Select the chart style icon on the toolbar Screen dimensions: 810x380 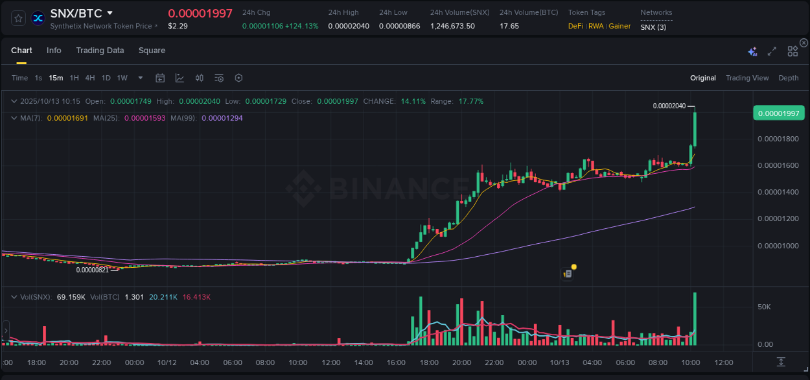tap(179, 77)
